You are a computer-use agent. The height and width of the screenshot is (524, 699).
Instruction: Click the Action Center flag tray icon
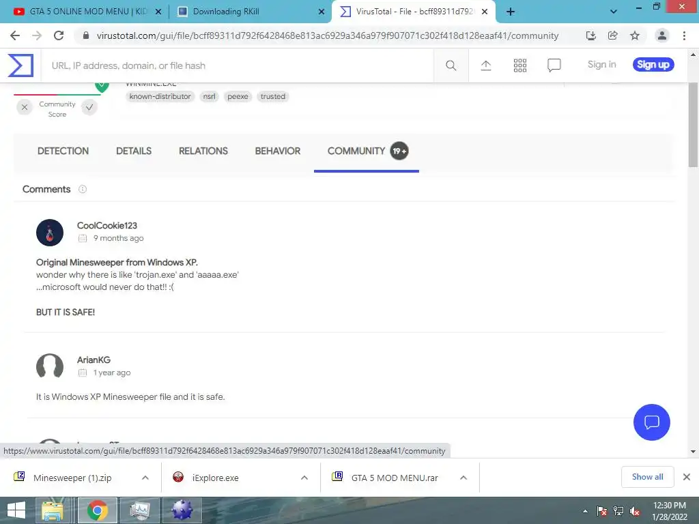pyautogui.click(x=602, y=510)
